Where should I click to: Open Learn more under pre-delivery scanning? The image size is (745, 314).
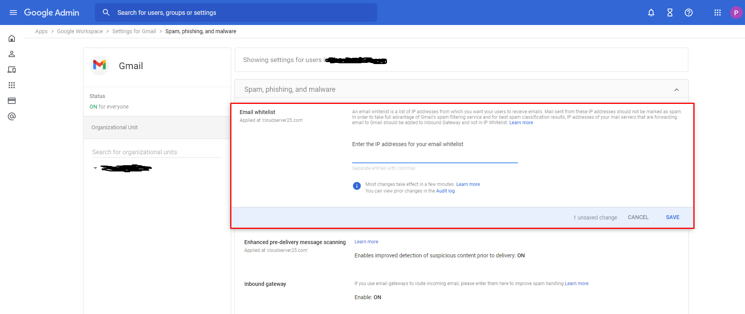coord(366,242)
